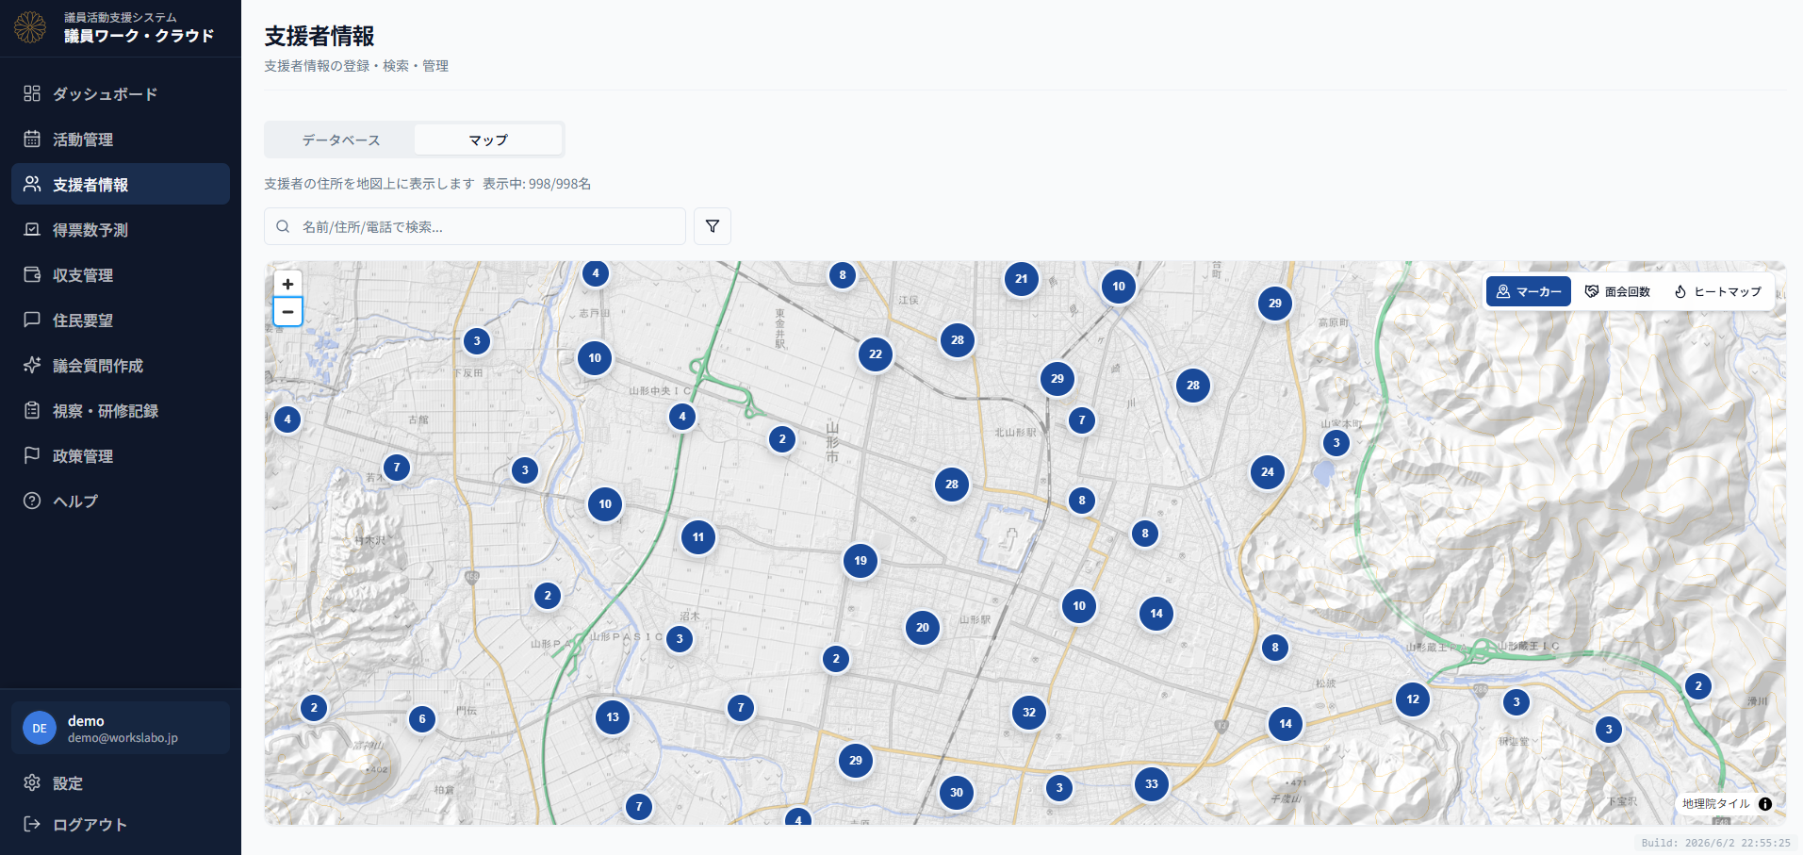Click the ログアウト exit icon
This screenshot has width=1803, height=855.
pyautogui.click(x=32, y=824)
